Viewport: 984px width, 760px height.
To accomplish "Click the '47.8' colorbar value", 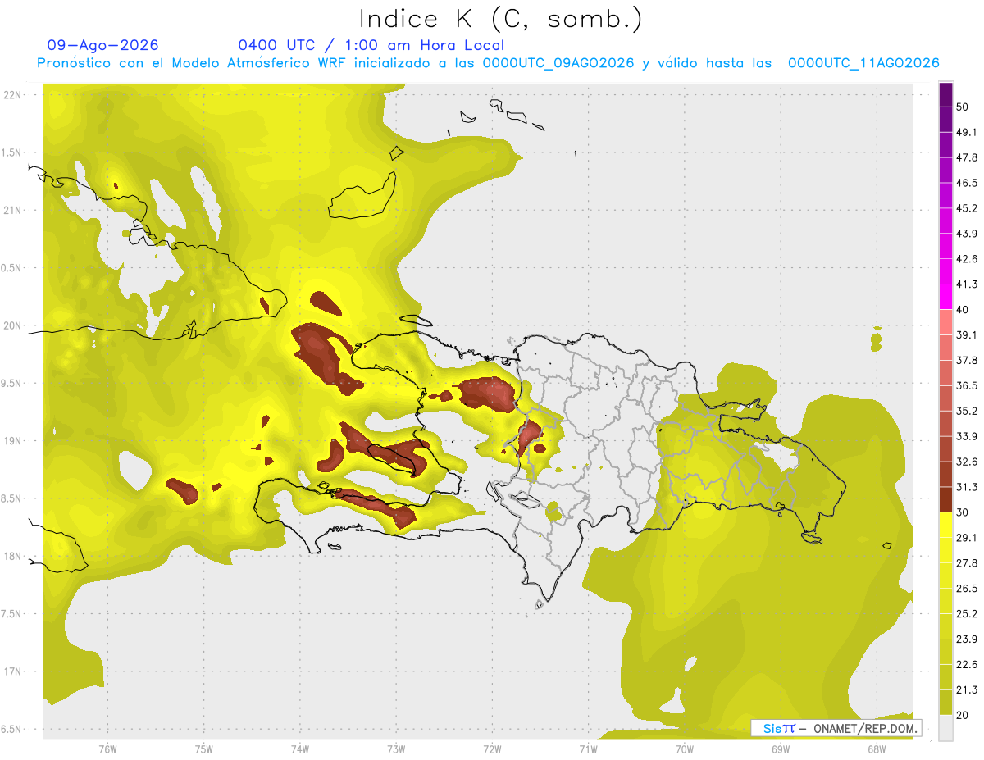I will pyautogui.click(x=967, y=157).
